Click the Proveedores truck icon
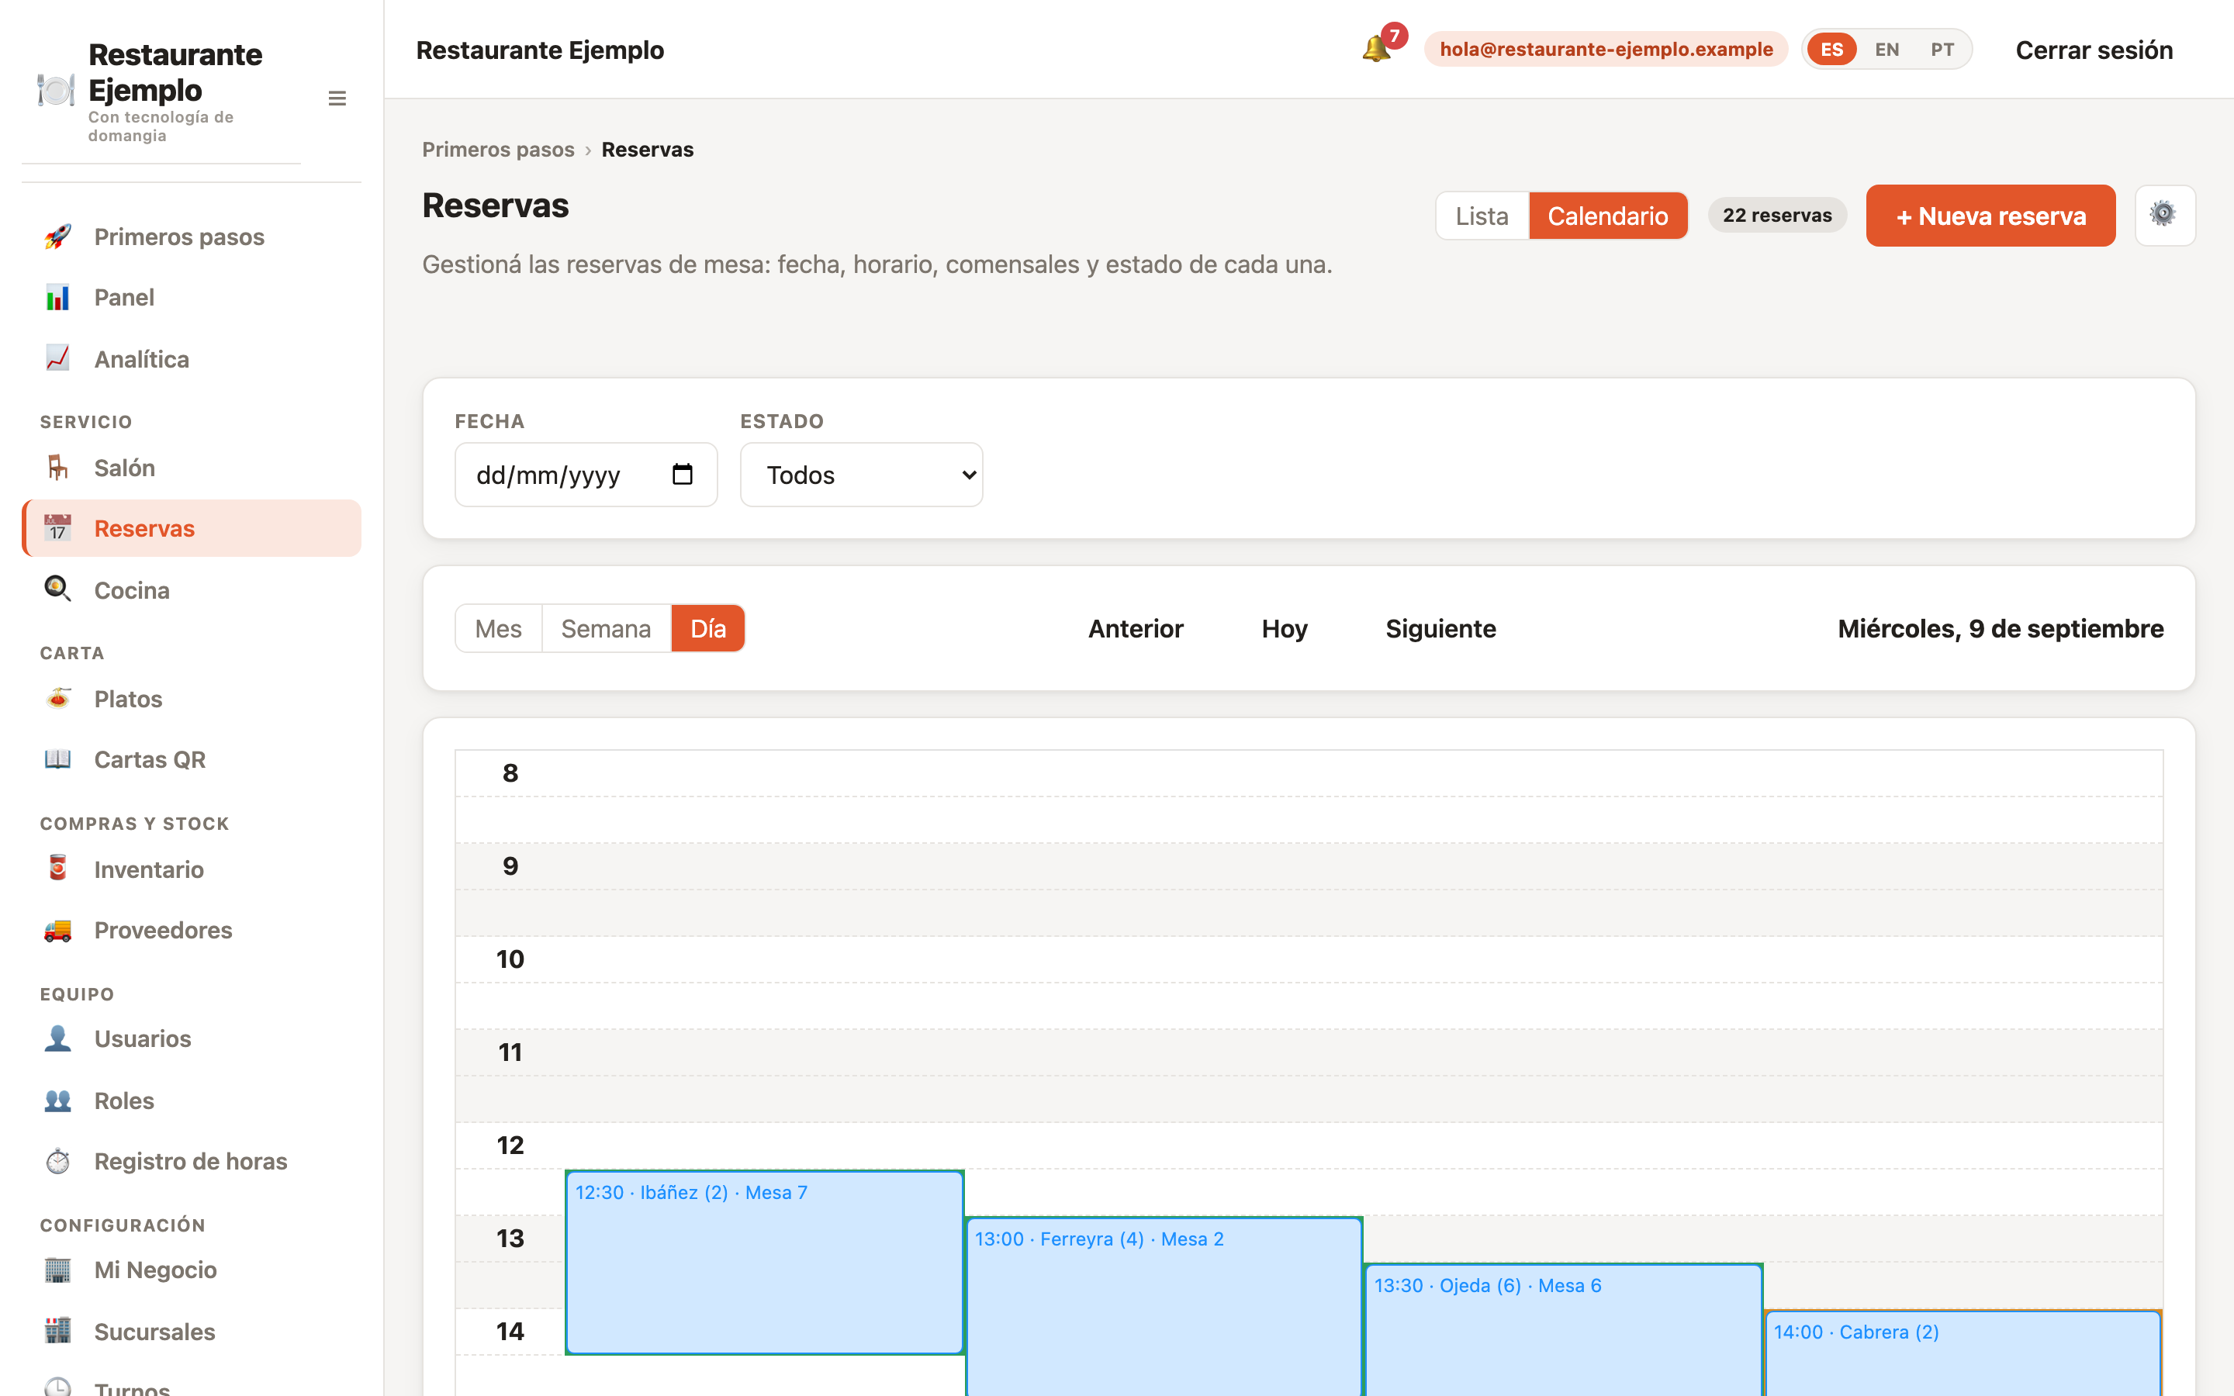Image resolution: width=2234 pixels, height=1396 pixels. pyautogui.click(x=57, y=930)
